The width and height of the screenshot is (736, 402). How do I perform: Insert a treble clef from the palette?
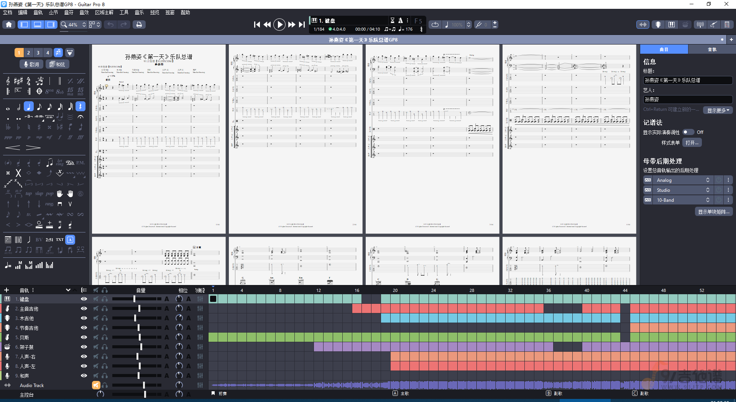(8, 81)
